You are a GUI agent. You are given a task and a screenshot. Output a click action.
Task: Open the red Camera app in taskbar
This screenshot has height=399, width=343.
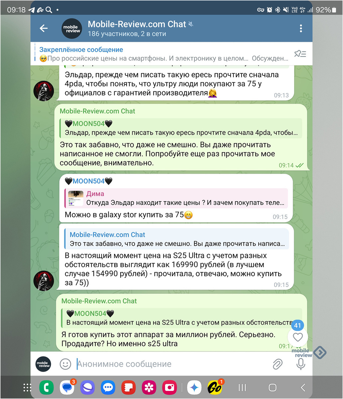pyautogui.click(x=170, y=387)
